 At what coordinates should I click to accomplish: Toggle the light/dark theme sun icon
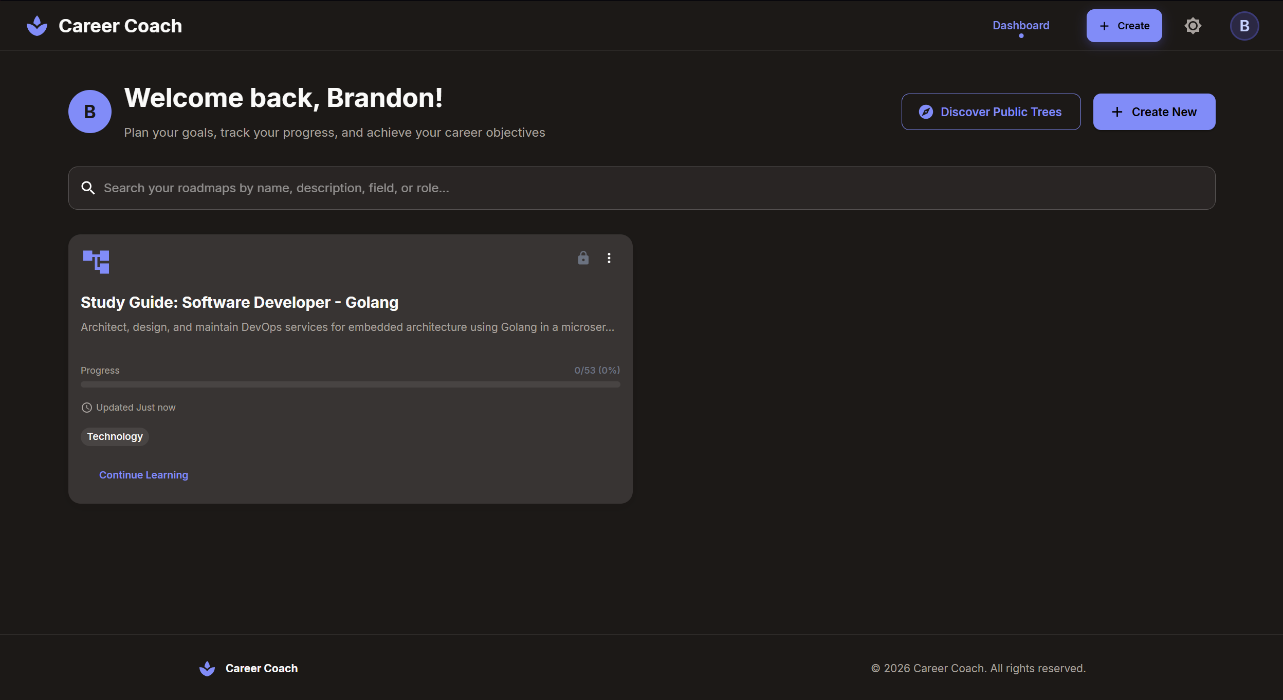(x=1193, y=26)
